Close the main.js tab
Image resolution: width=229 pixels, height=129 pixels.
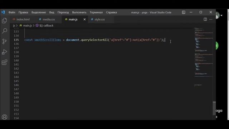click(x=84, y=19)
